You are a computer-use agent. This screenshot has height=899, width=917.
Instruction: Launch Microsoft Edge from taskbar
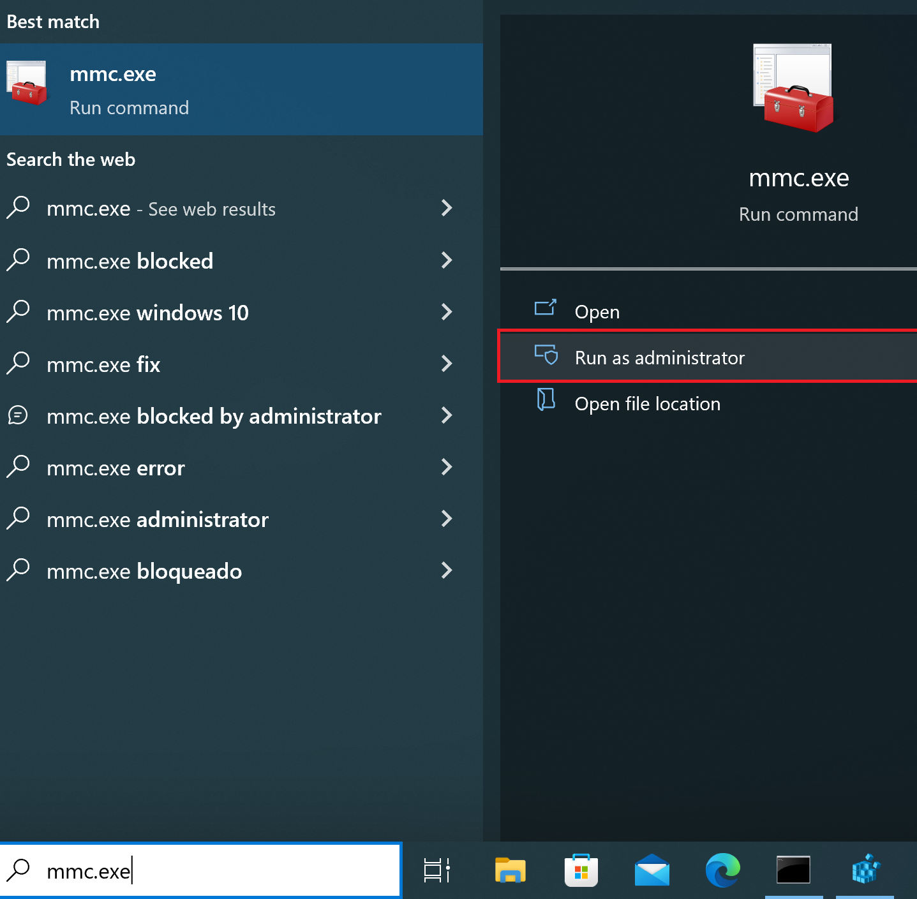722,870
